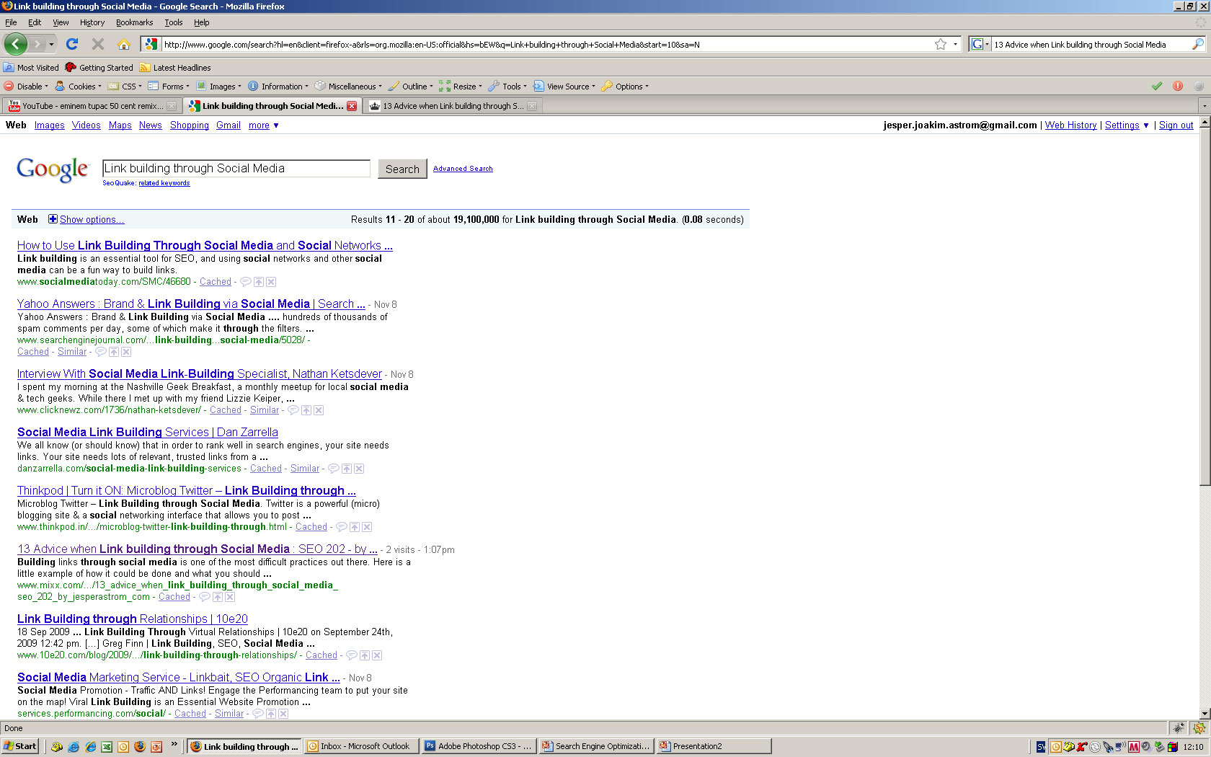Click the Stop loading X icon
This screenshot has height=757, width=1211.
(98, 44)
